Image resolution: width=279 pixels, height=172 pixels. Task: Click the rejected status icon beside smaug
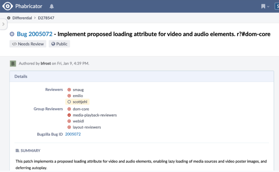pos(69,90)
